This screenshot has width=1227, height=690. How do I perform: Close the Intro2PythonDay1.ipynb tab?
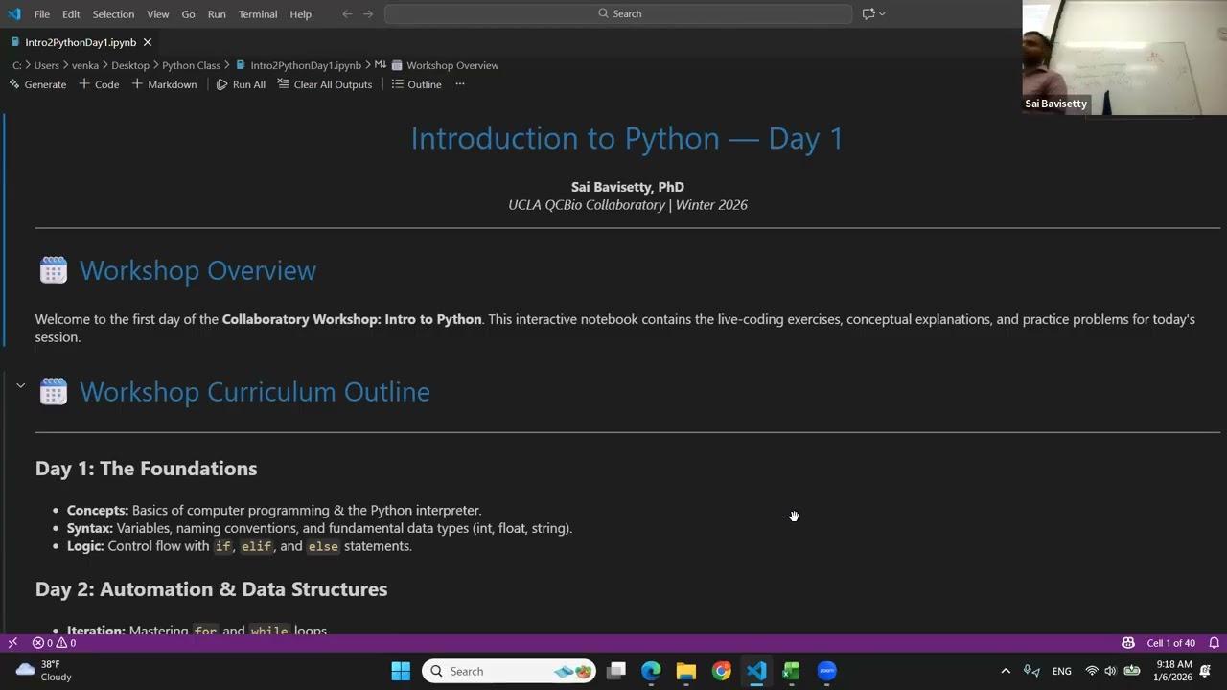(x=147, y=42)
